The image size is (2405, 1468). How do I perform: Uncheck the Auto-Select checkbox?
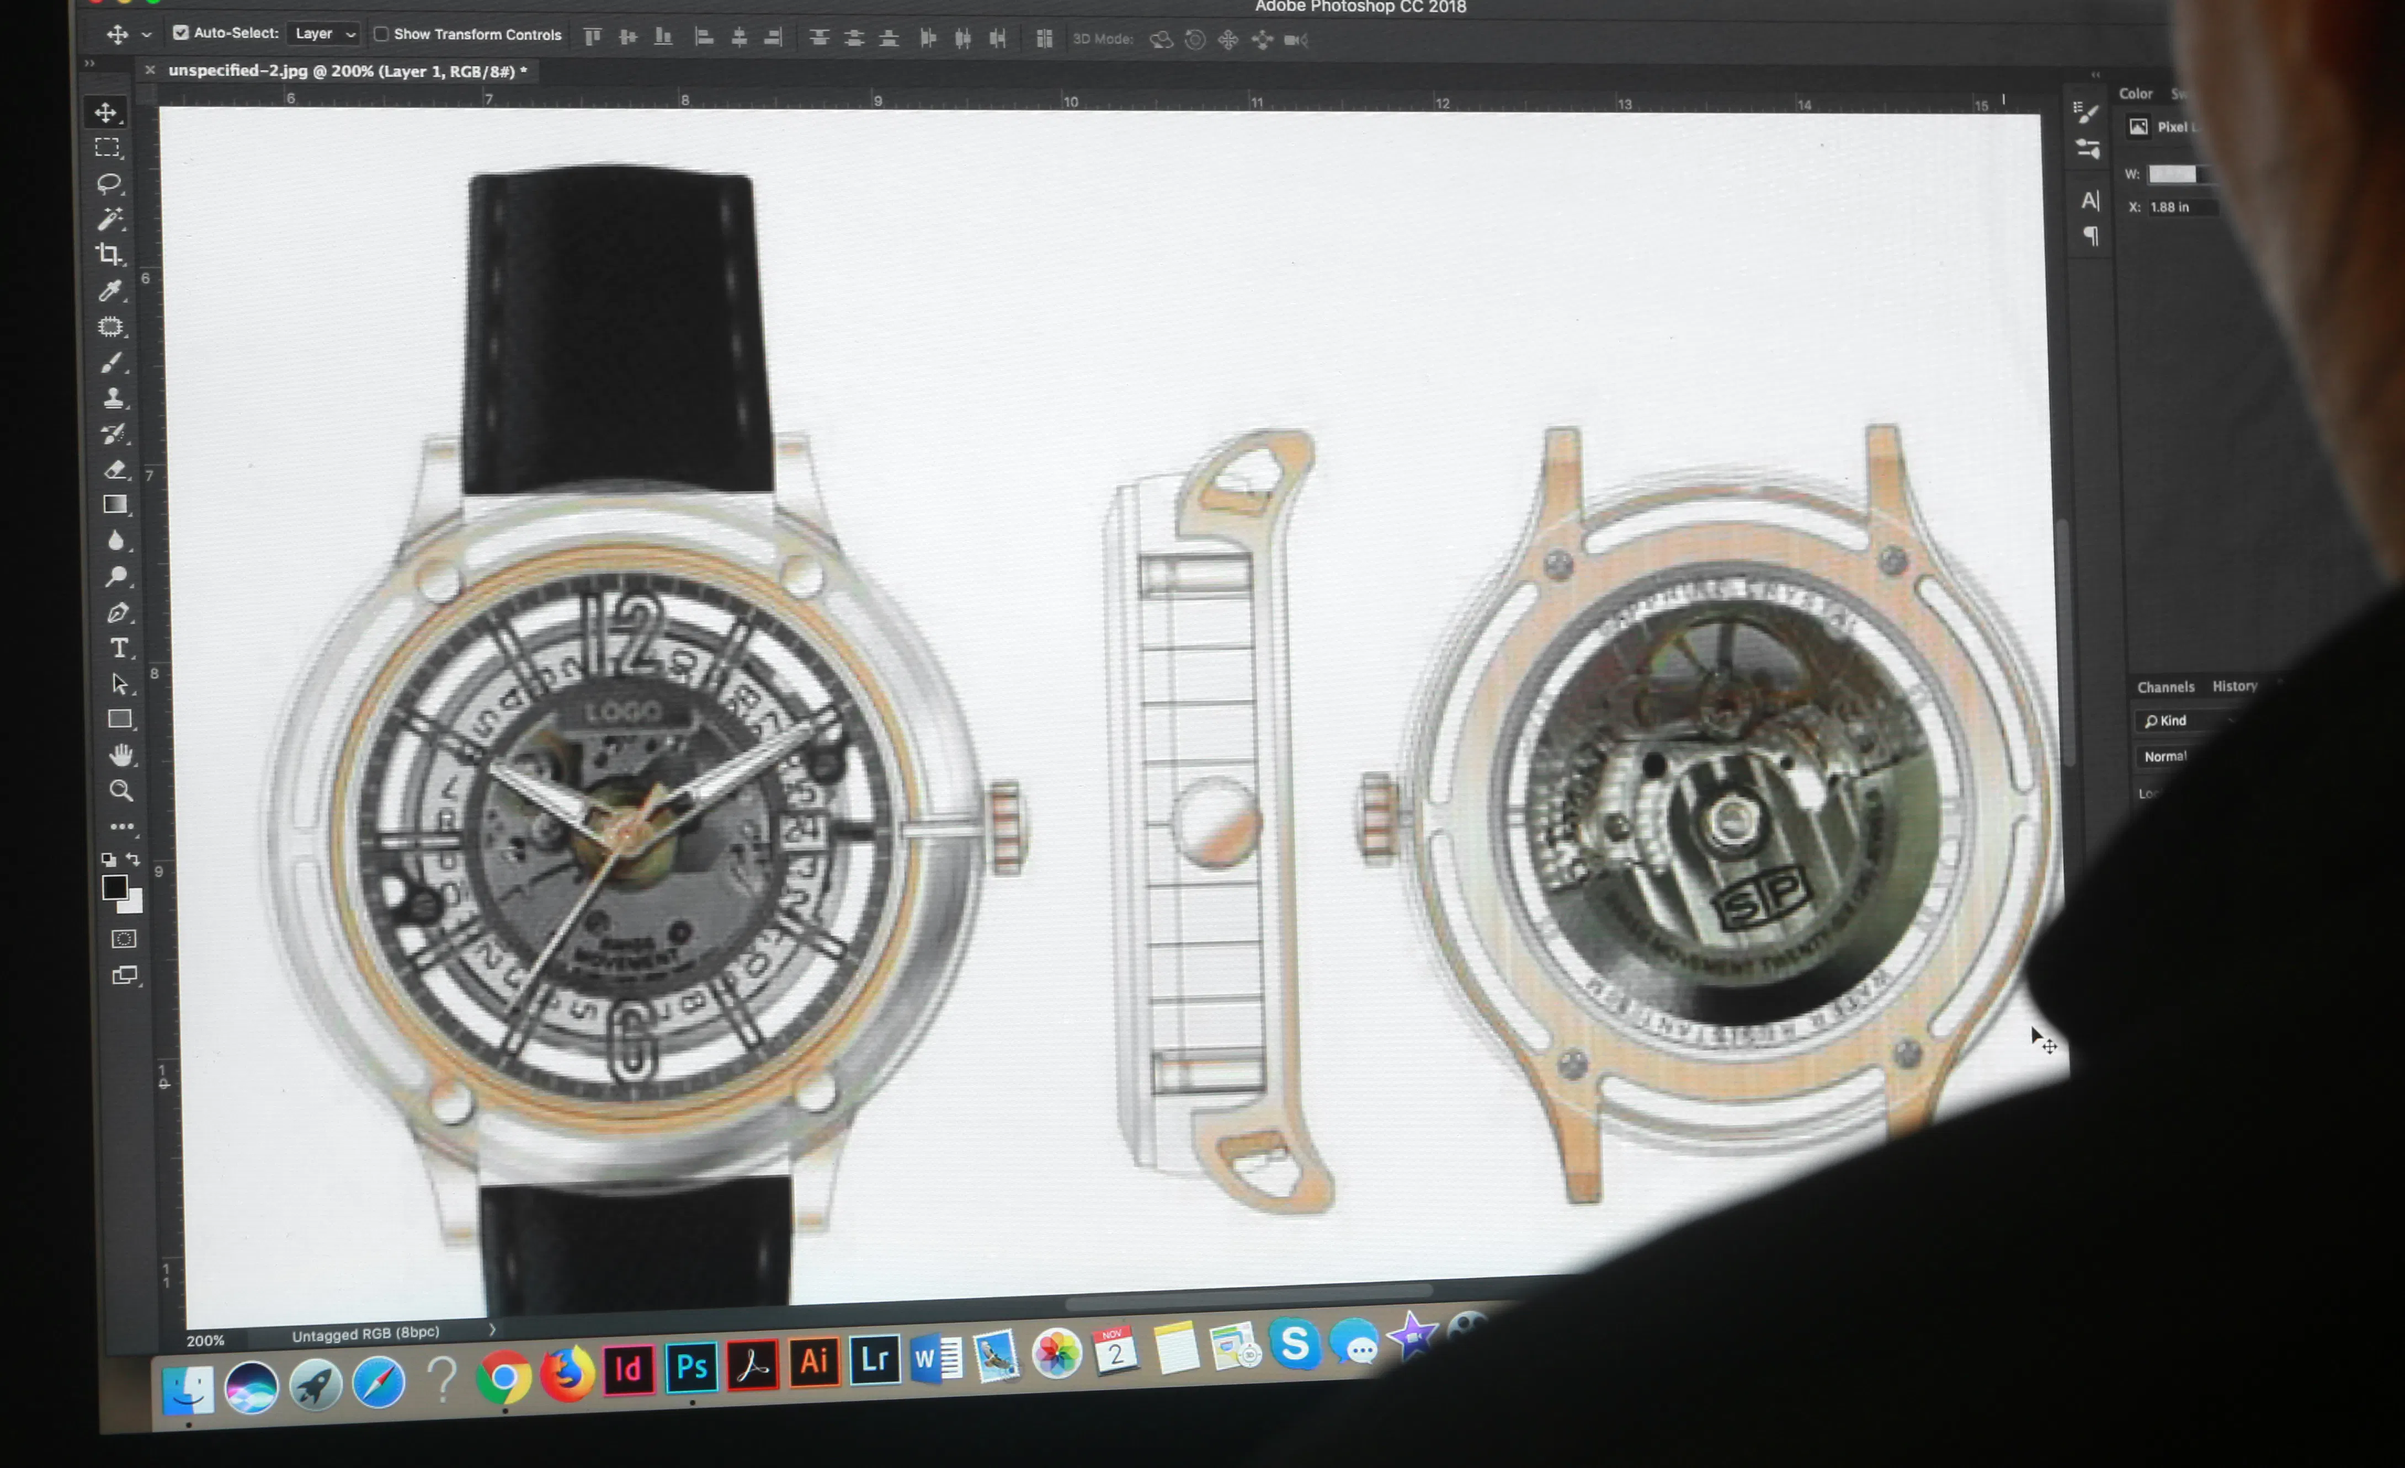tap(180, 32)
